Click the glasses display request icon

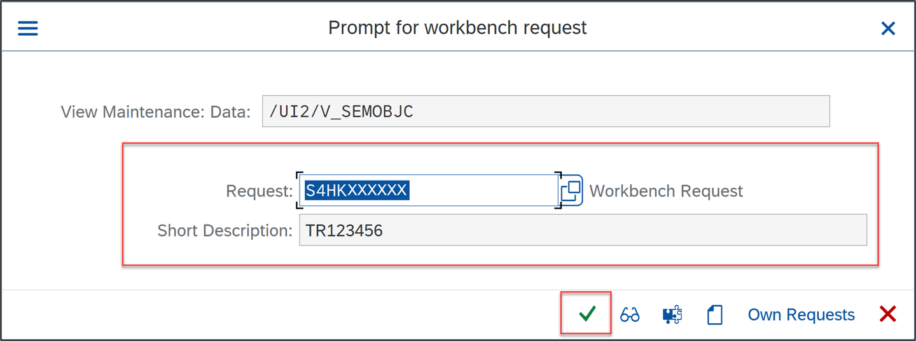630,314
